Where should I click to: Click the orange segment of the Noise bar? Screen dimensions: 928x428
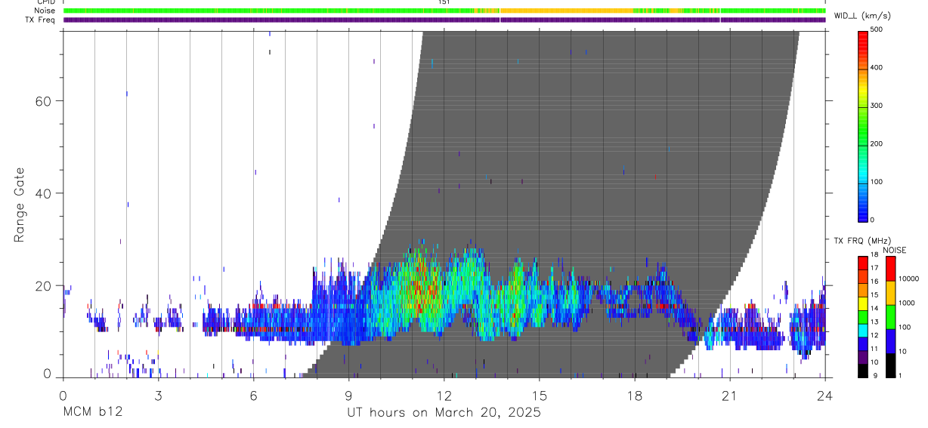pyautogui.click(x=567, y=11)
